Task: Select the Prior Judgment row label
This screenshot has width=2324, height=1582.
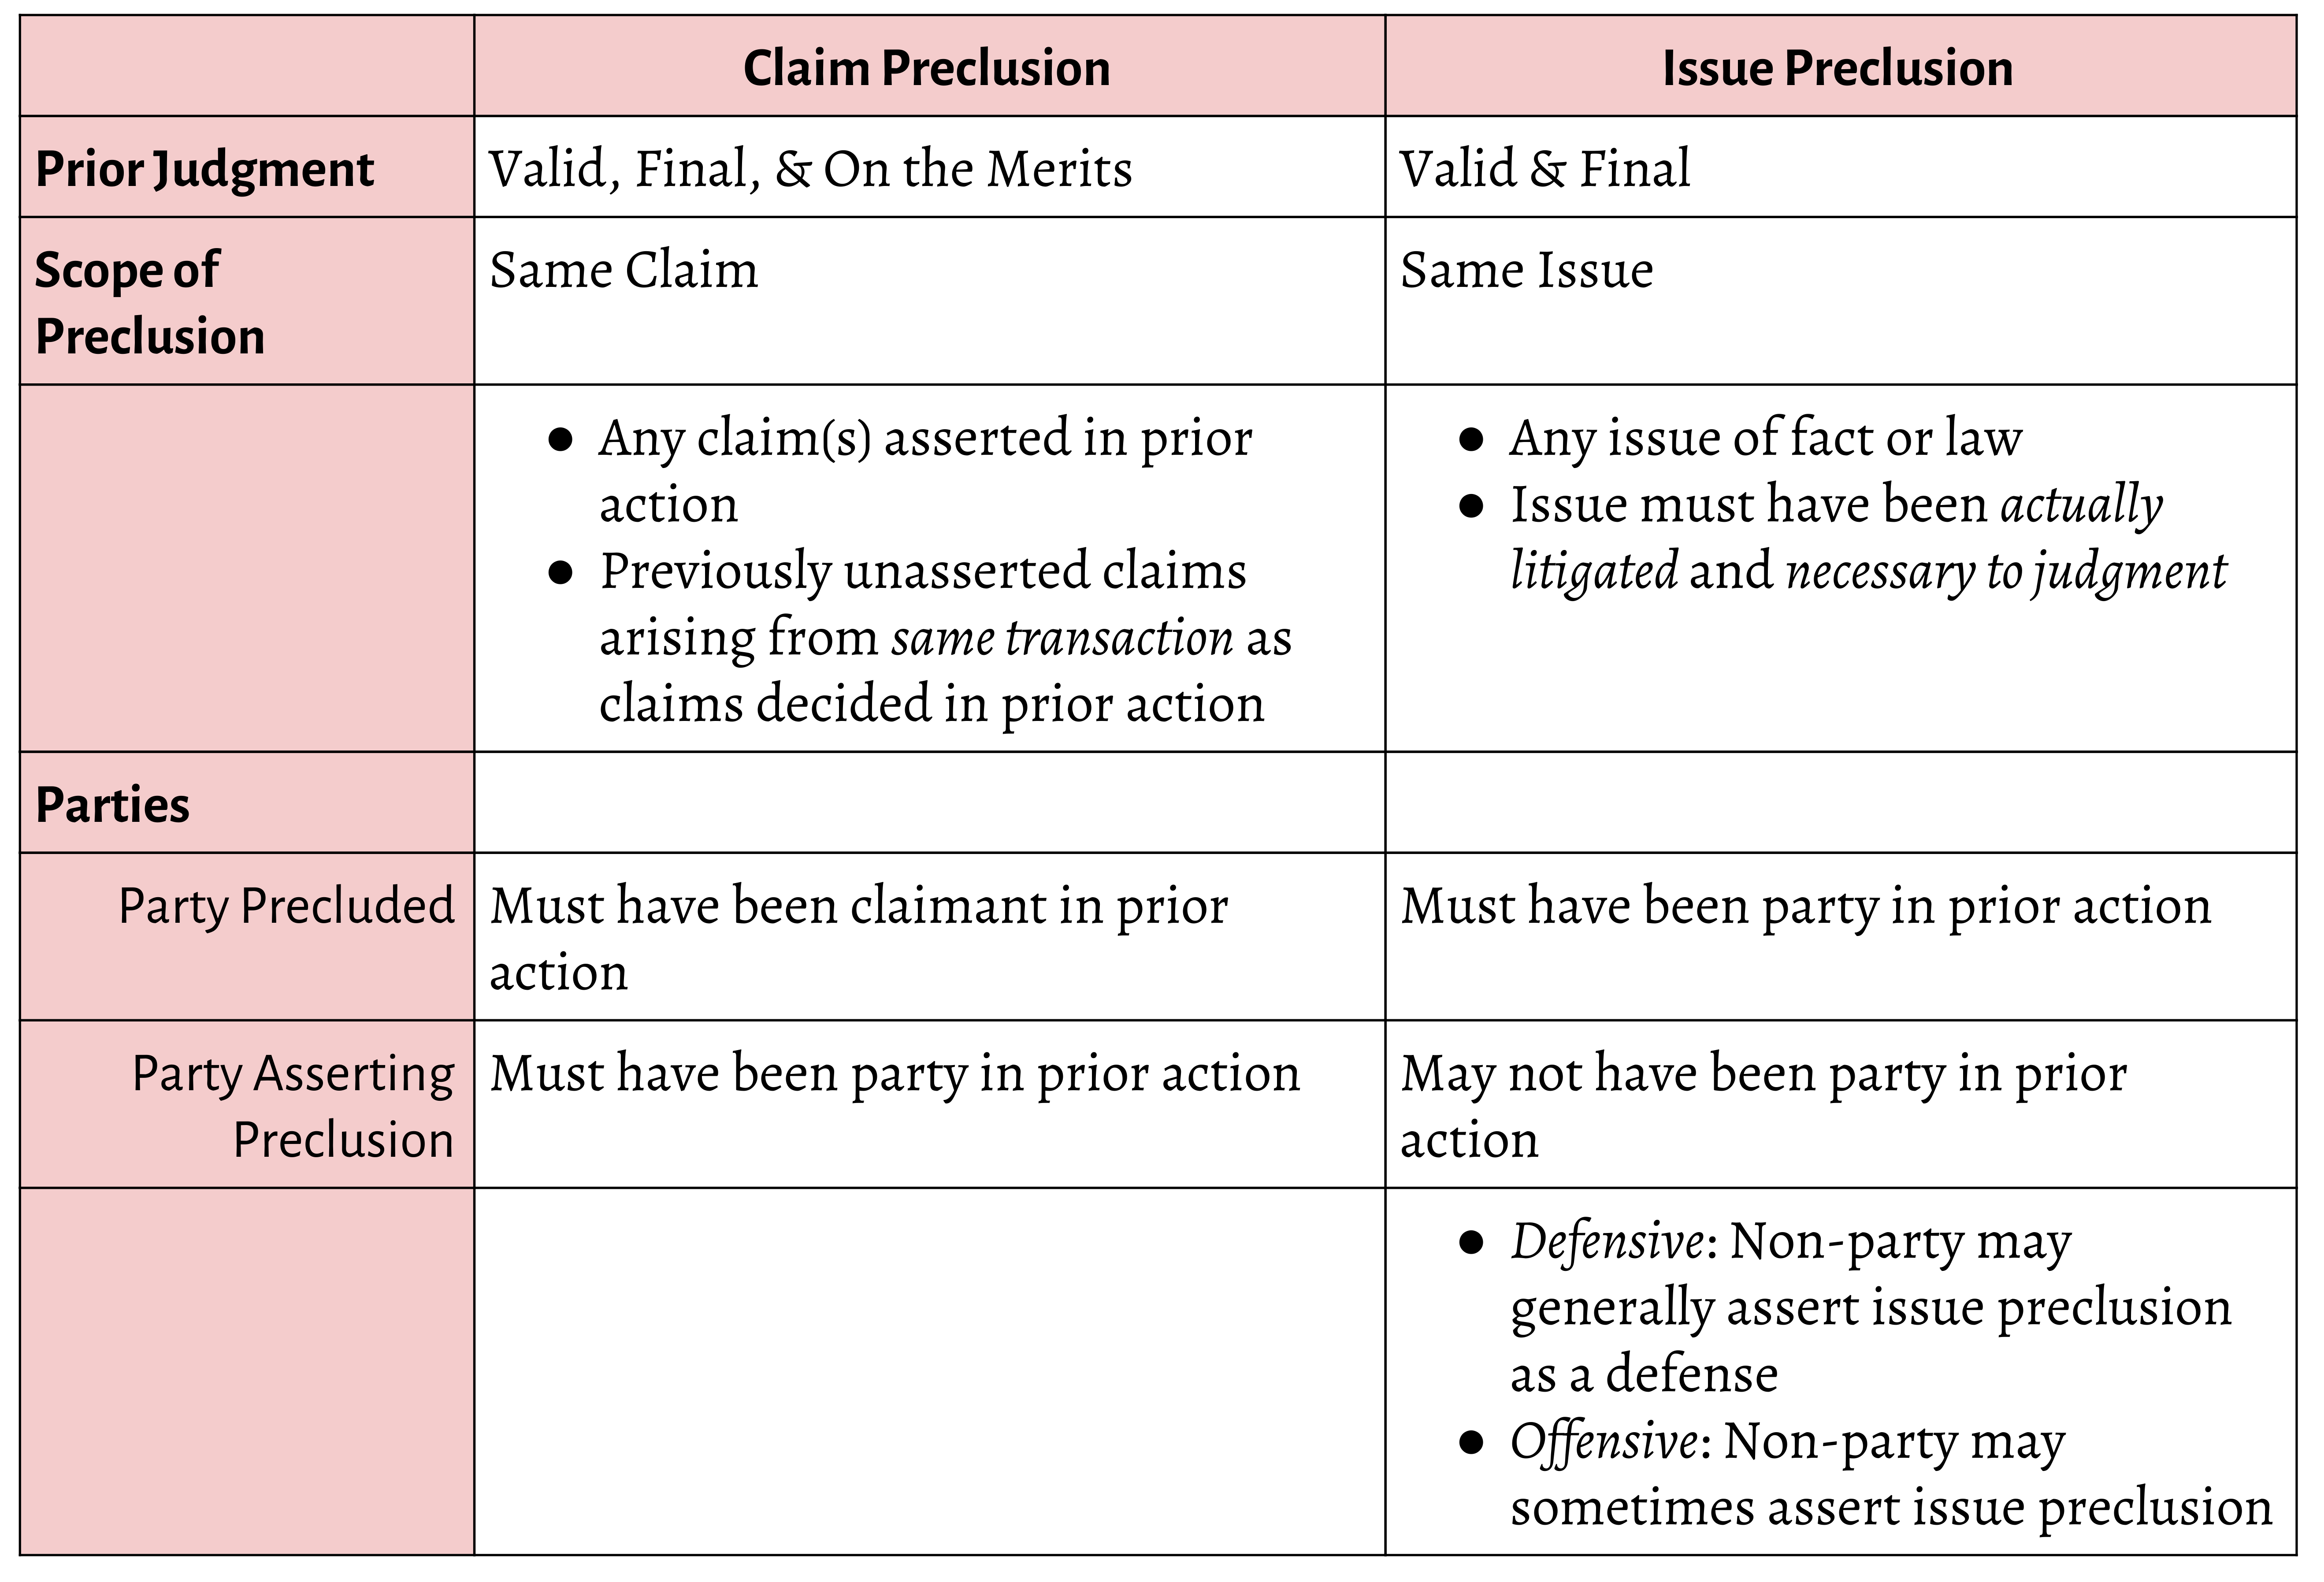Action: [204, 168]
